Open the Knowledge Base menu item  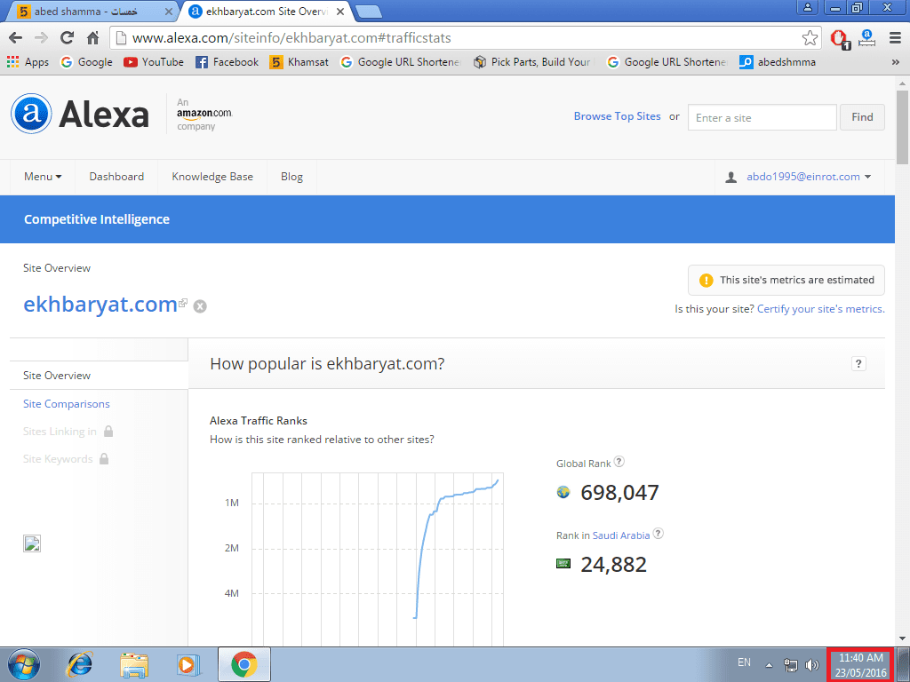(212, 177)
